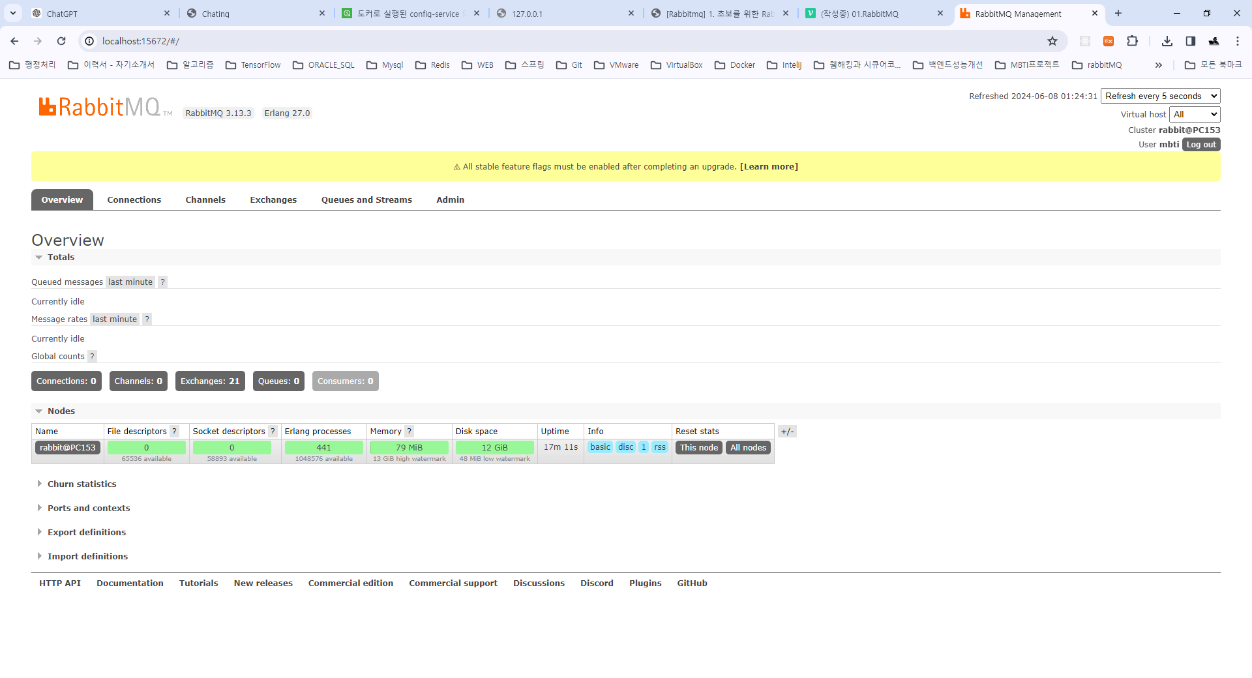Open the GitHub footer link
This screenshot has width=1252, height=678.
(x=693, y=583)
